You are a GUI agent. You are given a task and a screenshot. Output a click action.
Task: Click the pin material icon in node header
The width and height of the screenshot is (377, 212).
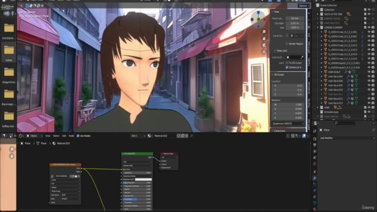(191, 136)
